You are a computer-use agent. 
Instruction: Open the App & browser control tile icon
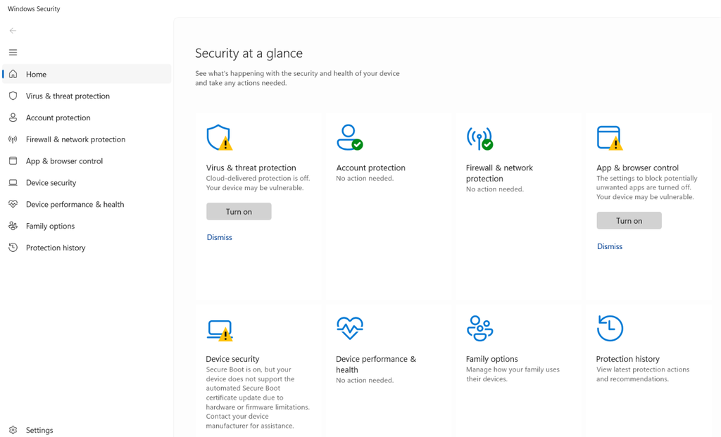tap(610, 138)
